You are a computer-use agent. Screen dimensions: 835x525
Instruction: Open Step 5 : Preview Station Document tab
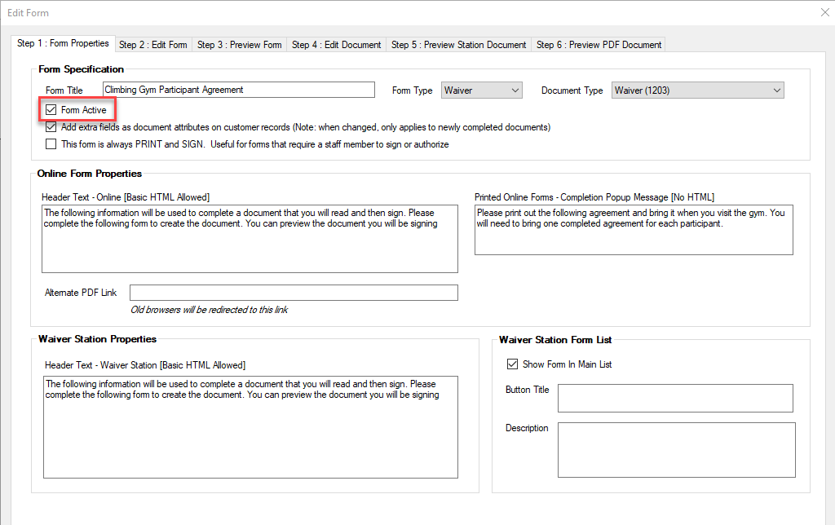coord(458,45)
